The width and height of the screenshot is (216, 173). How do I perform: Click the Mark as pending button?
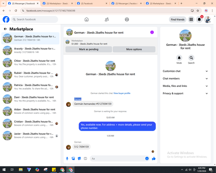click(x=89, y=49)
